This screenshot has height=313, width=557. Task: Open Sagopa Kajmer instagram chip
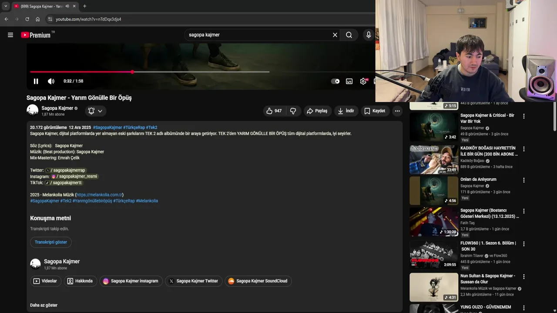pos(131,281)
